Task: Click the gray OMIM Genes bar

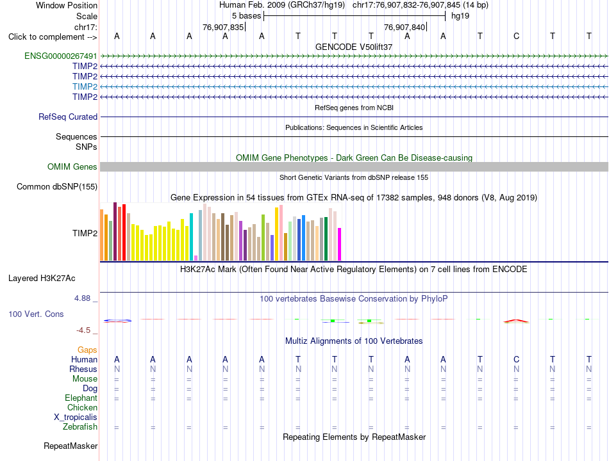Action: point(354,167)
